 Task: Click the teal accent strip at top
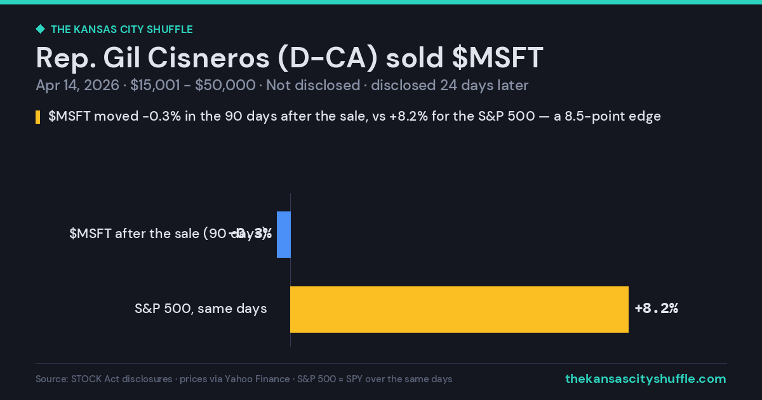(x=381, y=2)
